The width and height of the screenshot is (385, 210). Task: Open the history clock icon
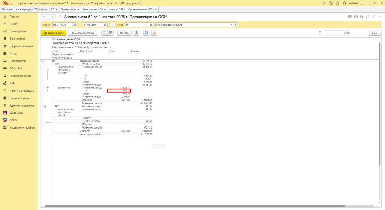[330, 3]
